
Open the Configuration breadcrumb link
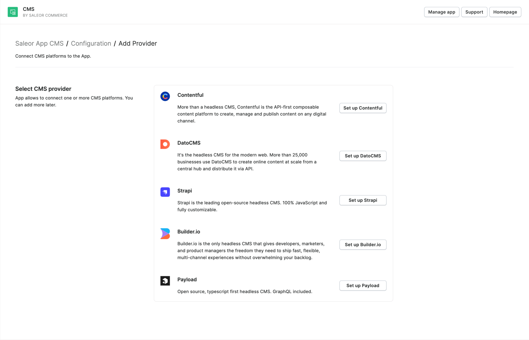point(91,43)
